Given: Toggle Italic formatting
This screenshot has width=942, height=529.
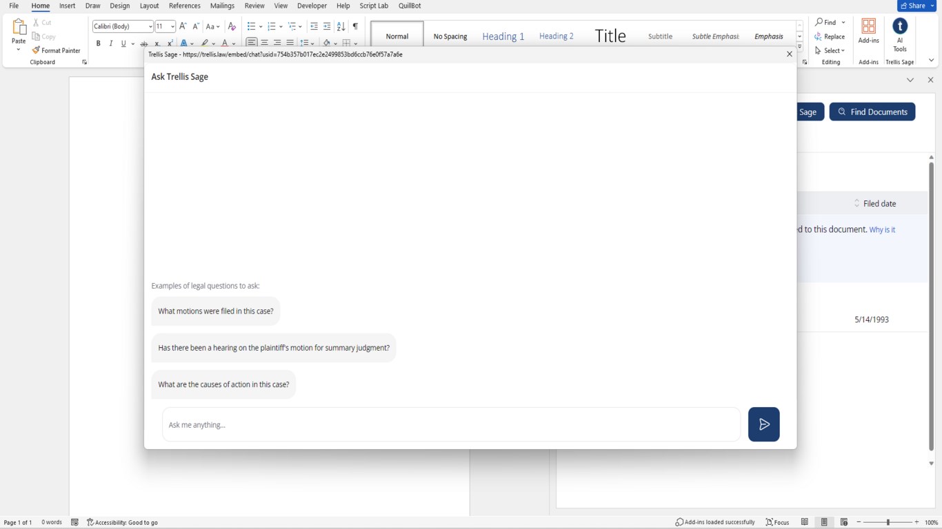Looking at the screenshot, I should pyautogui.click(x=110, y=43).
